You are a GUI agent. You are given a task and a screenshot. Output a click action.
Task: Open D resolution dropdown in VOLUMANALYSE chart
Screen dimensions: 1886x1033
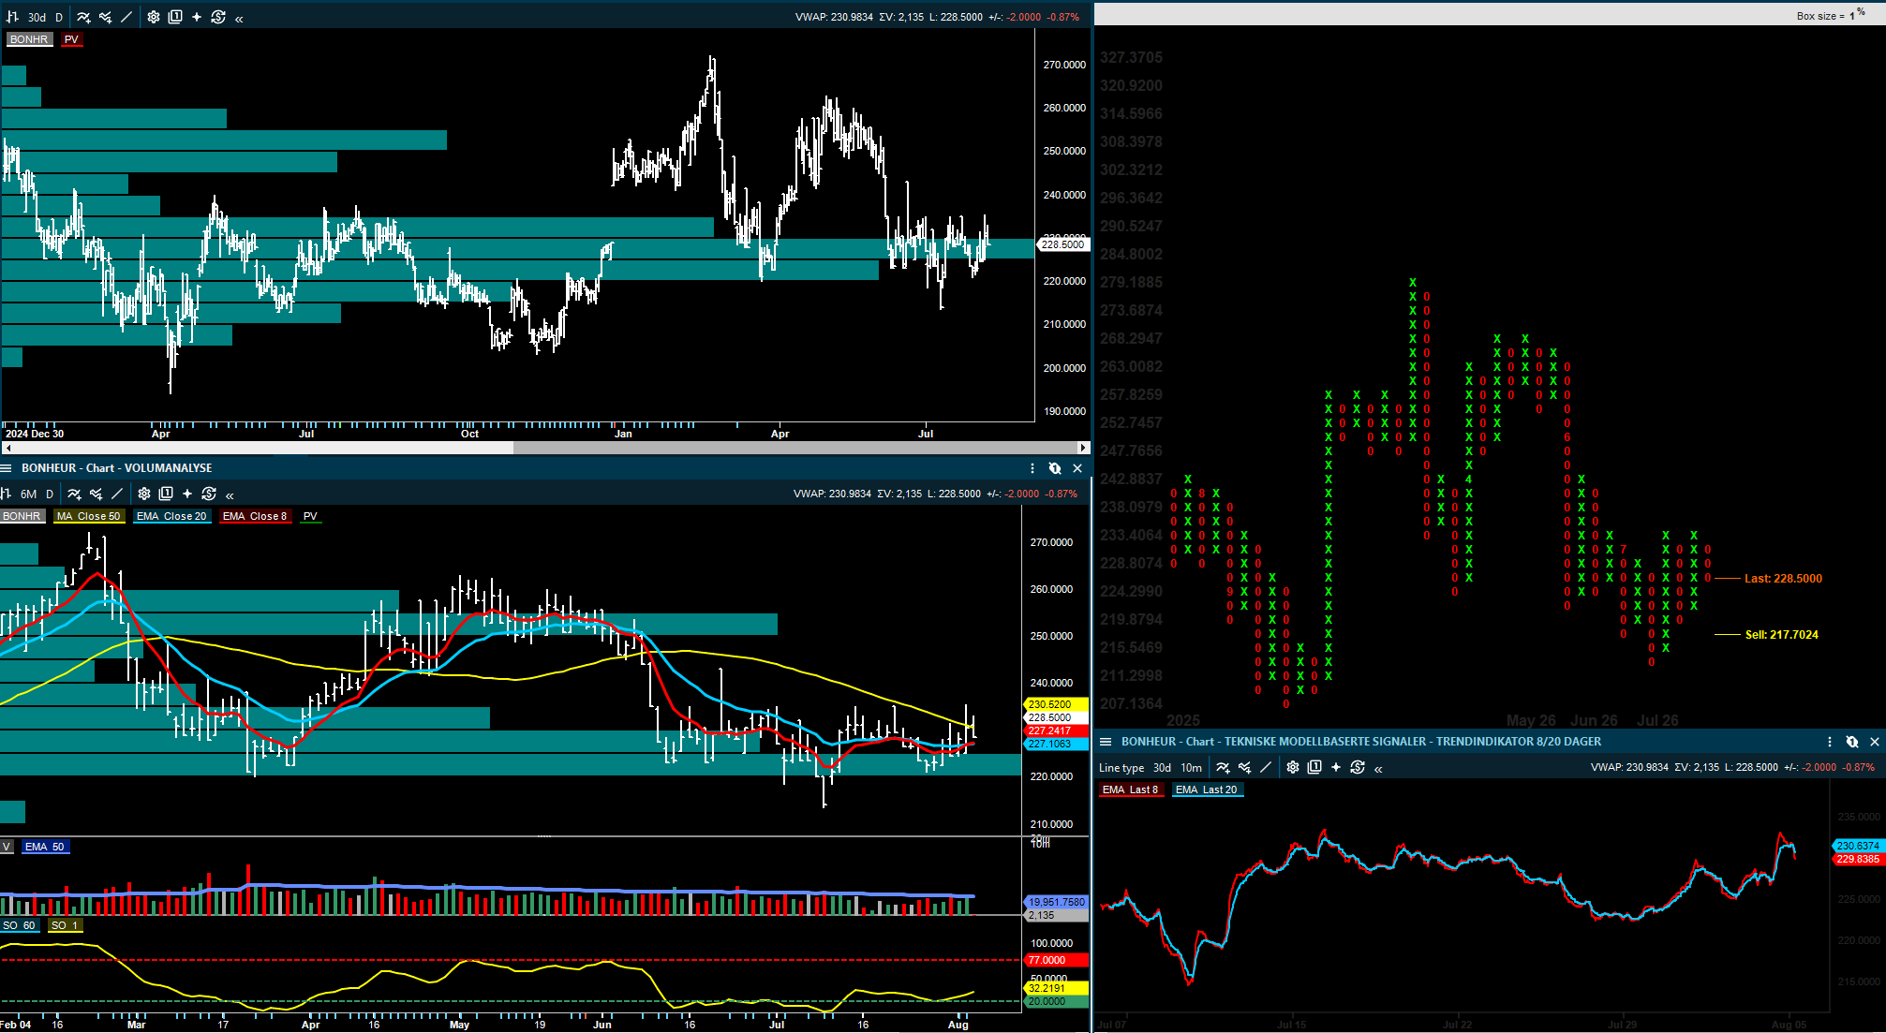coord(50,494)
